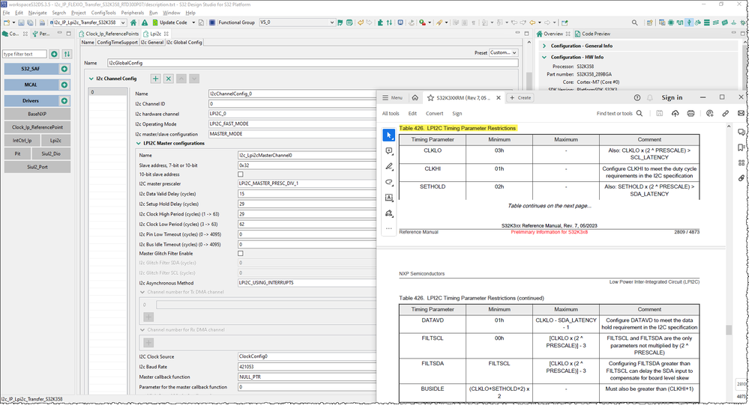The height and width of the screenshot is (405, 749).
Task: Open attachments paperclip panel in Acrobat
Action: [741, 178]
